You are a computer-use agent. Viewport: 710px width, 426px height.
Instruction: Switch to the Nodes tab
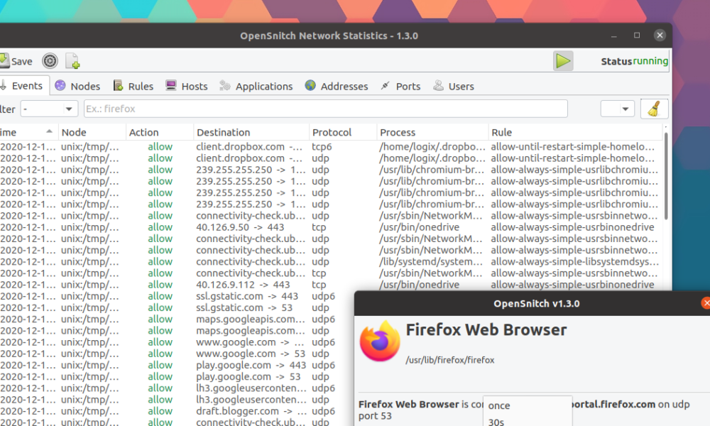tap(77, 86)
